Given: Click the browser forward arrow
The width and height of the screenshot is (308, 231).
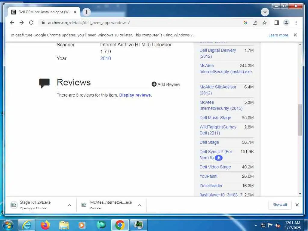Looking at the screenshot, I should tap(22, 23).
